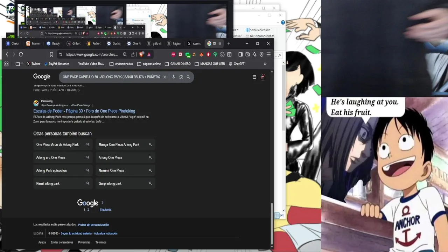Open the PayPal: Resumen bookmark
The image size is (448, 252).
click(57, 64)
